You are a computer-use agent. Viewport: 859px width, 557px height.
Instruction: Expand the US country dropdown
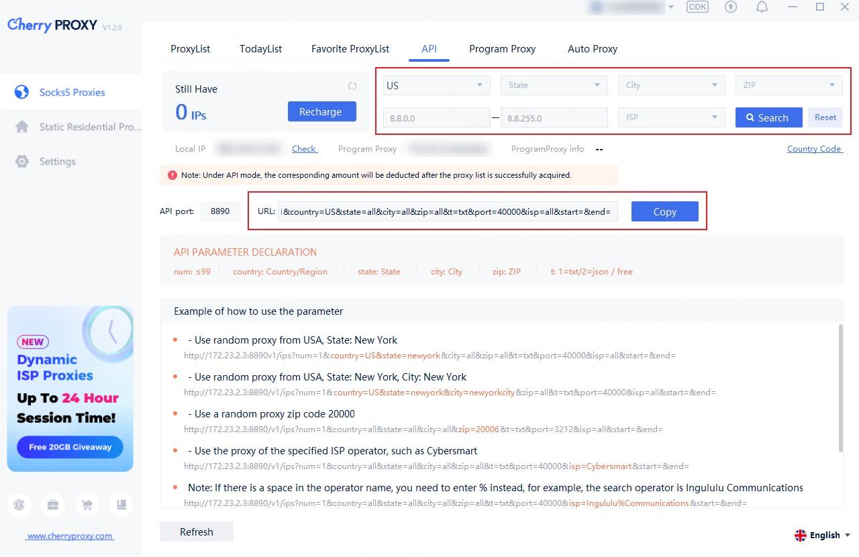(x=436, y=85)
